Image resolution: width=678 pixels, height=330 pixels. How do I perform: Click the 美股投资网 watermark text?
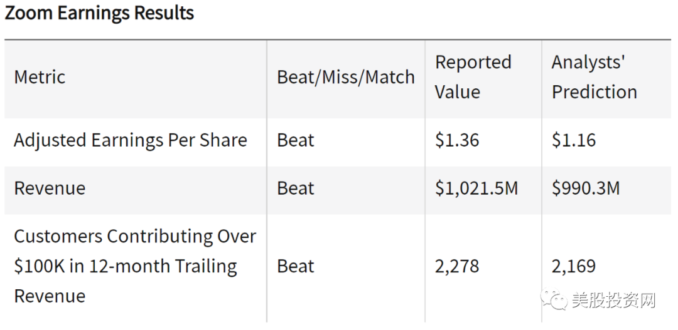click(613, 300)
